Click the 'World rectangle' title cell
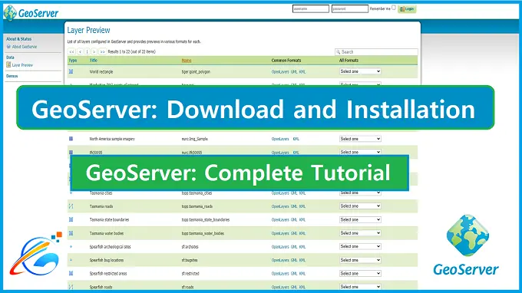This screenshot has width=522, height=293. pos(101,72)
